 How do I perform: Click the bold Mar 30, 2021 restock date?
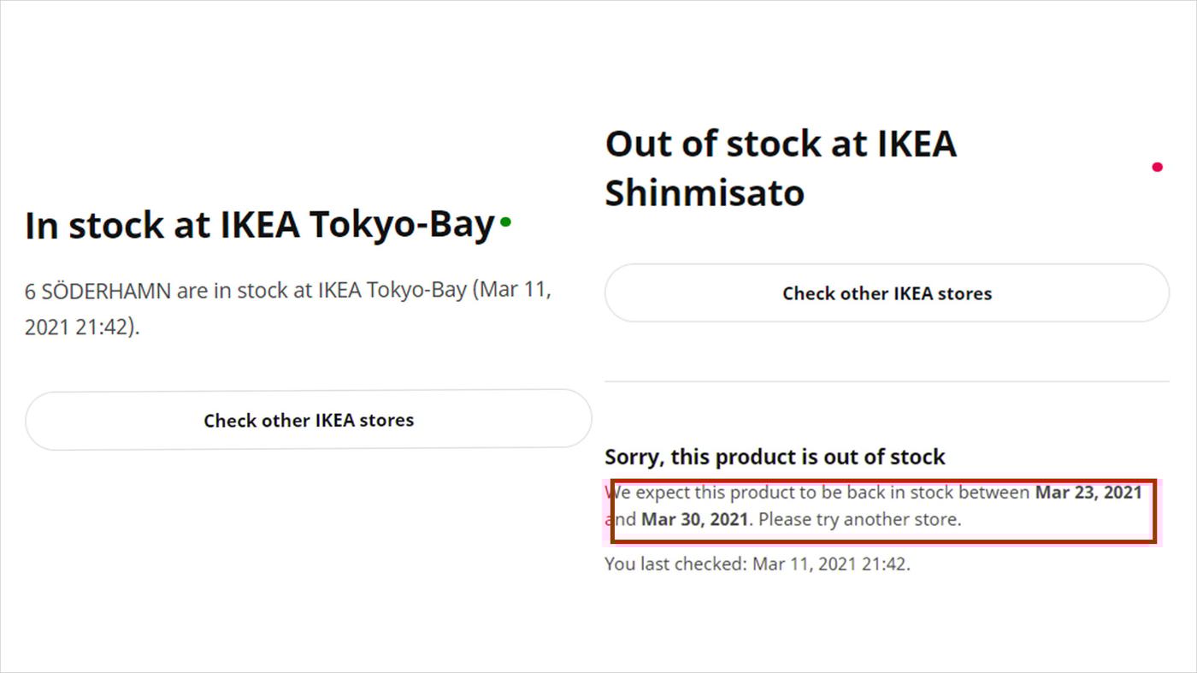pos(693,519)
